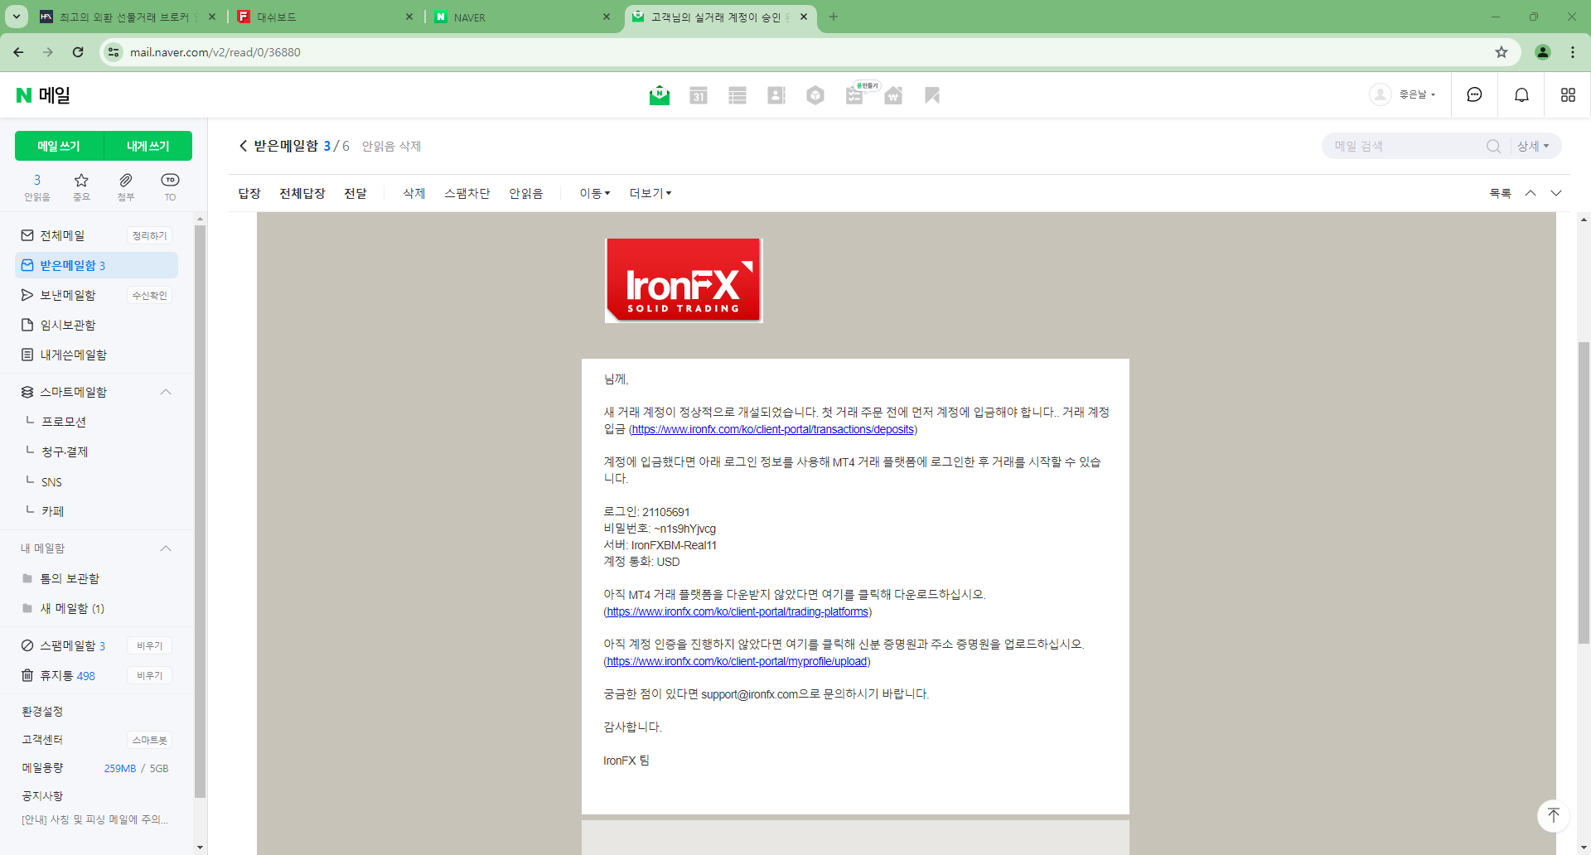The height and width of the screenshot is (855, 1591).
Task: Open the 이동 dropdown
Action: click(x=593, y=193)
